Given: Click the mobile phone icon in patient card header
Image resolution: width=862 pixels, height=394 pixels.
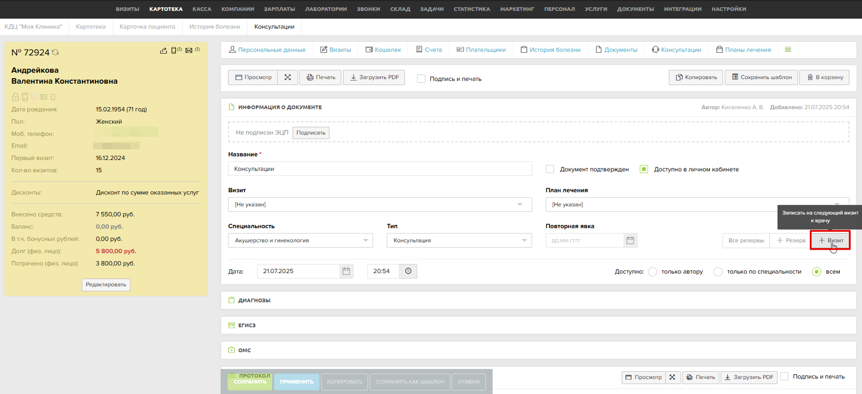Looking at the screenshot, I should pos(174,50).
